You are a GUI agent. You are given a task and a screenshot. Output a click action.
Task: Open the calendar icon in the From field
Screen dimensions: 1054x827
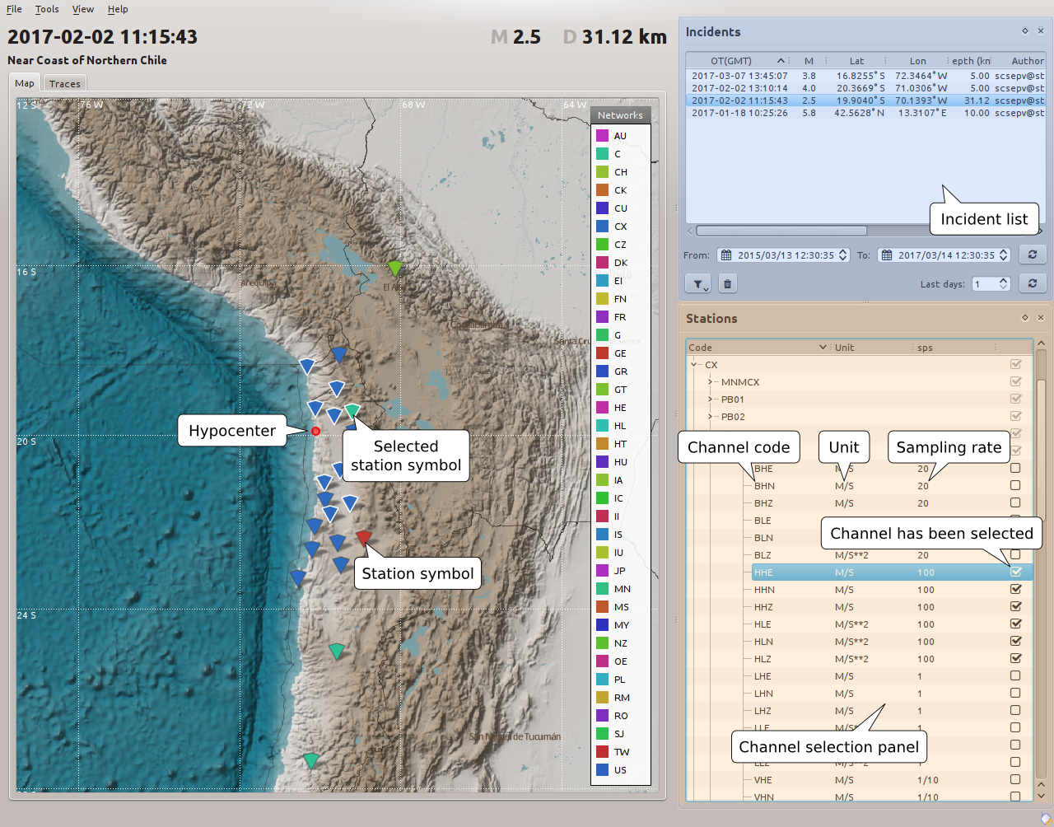click(726, 255)
